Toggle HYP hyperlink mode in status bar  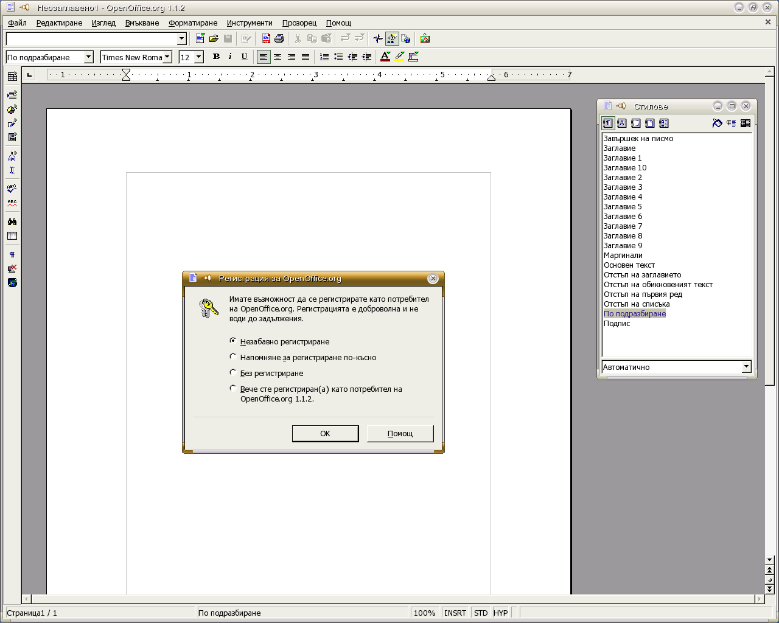(500, 613)
